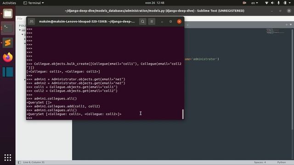Launch Sublime Text from the dock
This screenshot has width=294, height=165.
tap(8, 43)
